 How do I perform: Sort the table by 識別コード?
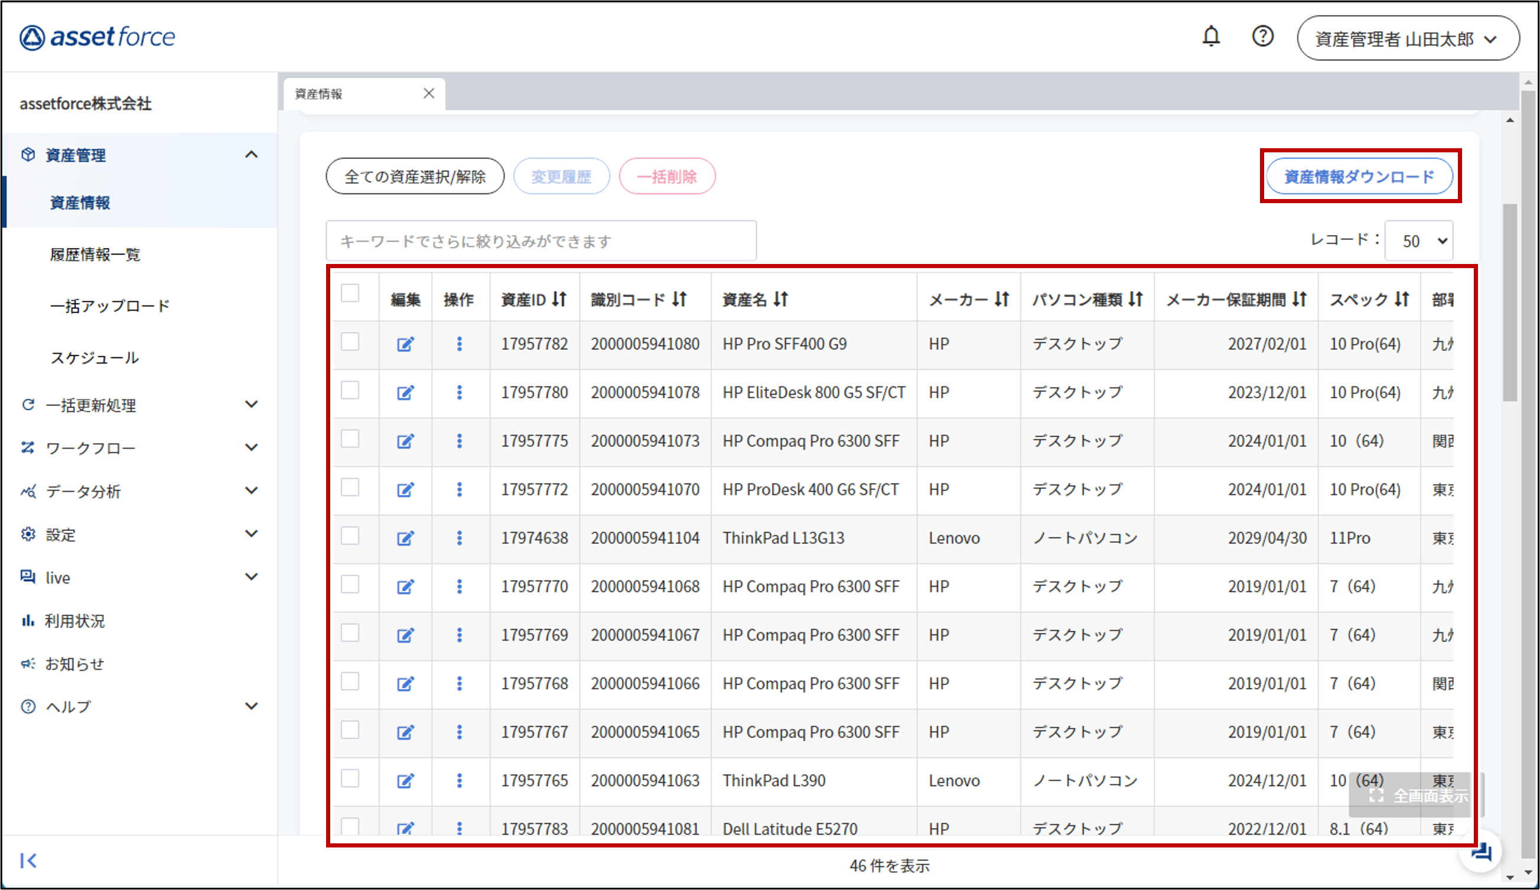coord(679,299)
